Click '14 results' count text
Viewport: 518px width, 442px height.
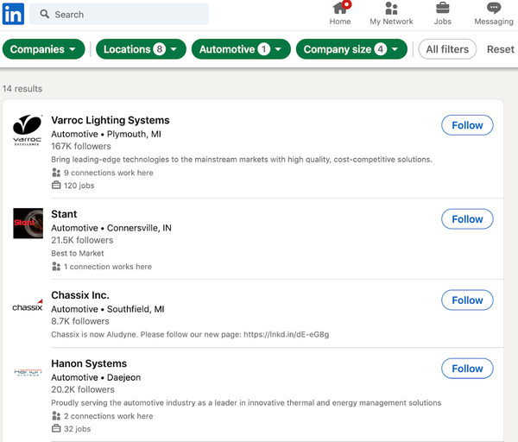22,89
